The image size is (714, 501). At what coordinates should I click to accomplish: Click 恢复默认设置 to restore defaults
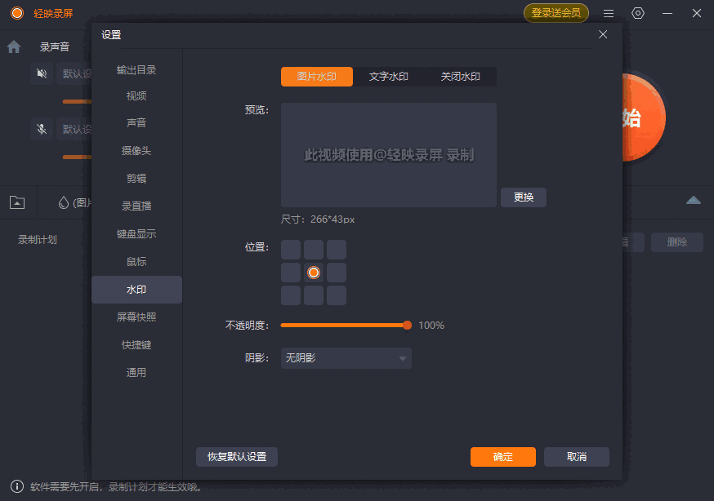[x=237, y=457]
